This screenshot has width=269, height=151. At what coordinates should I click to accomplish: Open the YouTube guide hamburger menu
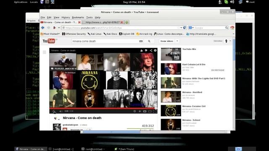pos(45,52)
